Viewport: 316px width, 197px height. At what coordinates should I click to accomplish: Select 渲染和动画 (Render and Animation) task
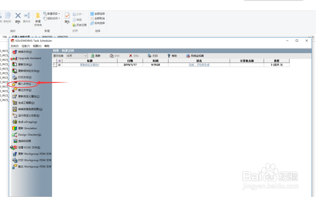(22, 141)
